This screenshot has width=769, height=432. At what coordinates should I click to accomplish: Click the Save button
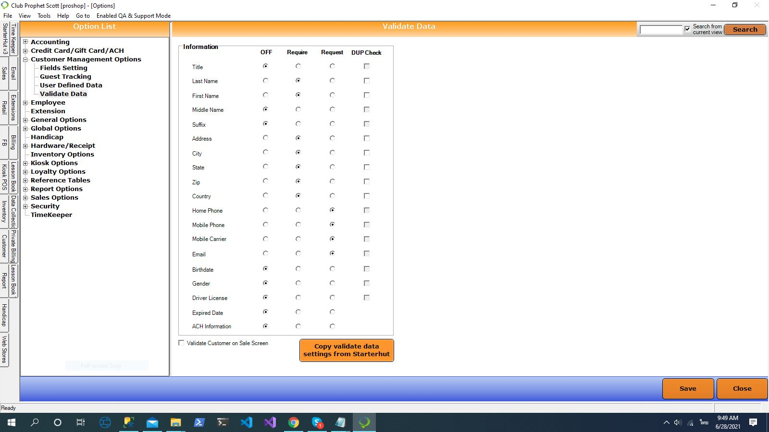pos(687,388)
